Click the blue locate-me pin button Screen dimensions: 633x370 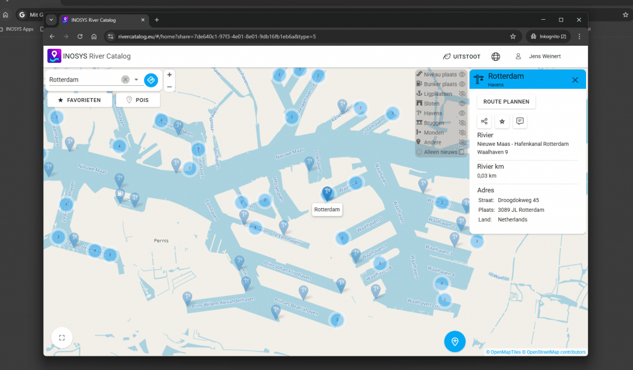pos(455,341)
